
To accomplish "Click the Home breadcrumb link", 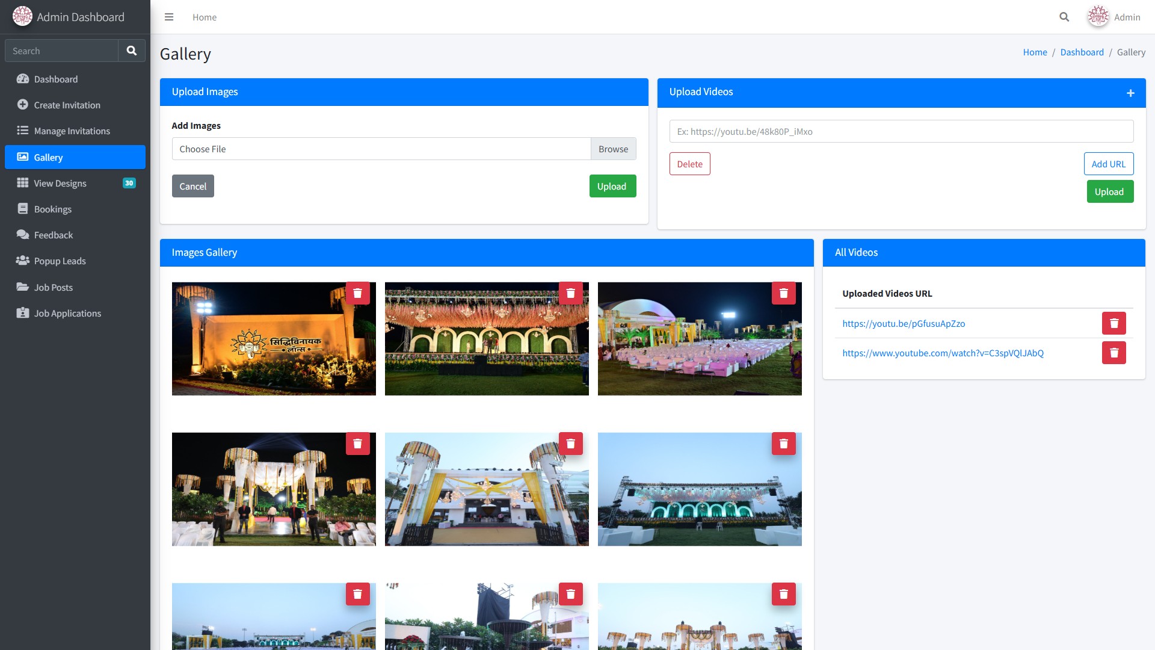I will pyautogui.click(x=1035, y=52).
